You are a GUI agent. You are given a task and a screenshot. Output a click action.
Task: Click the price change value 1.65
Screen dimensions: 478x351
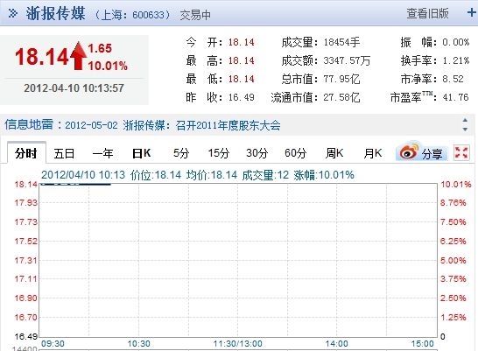pos(100,48)
